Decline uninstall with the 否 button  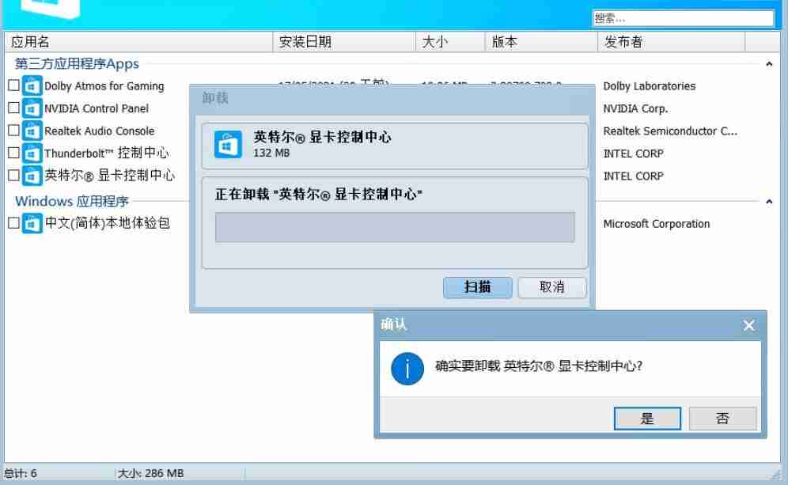(x=722, y=419)
